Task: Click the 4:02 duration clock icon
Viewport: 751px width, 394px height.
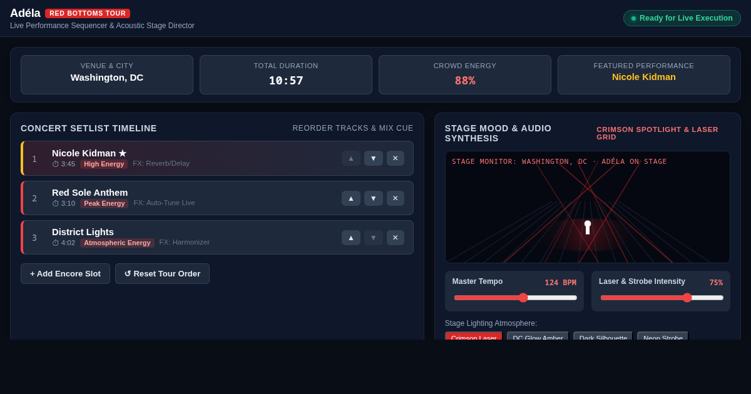Action: pyautogui.click(x=56, y=243)
